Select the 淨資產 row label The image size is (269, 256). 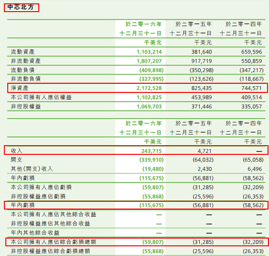pos(19,88)
